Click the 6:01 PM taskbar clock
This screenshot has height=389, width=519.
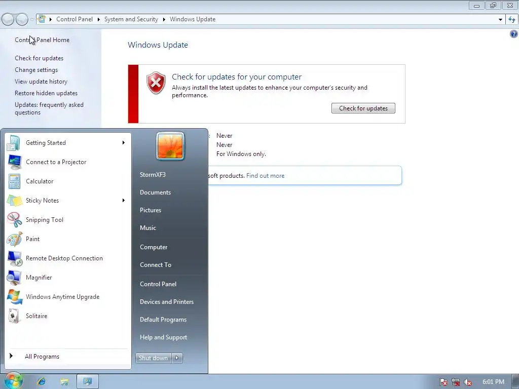coord(493,382)
